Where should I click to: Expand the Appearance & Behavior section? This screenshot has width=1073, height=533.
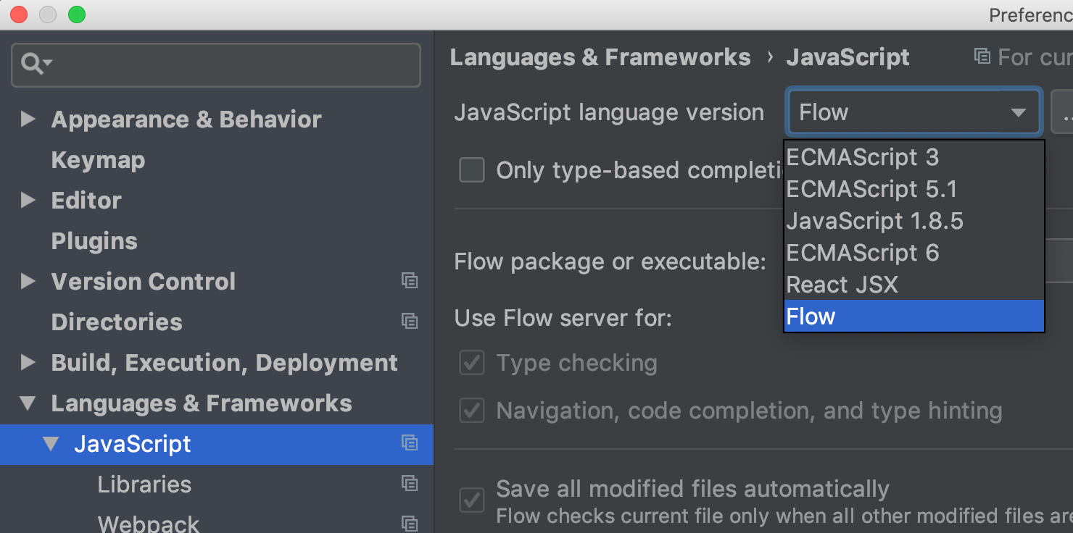pos(28,119)
